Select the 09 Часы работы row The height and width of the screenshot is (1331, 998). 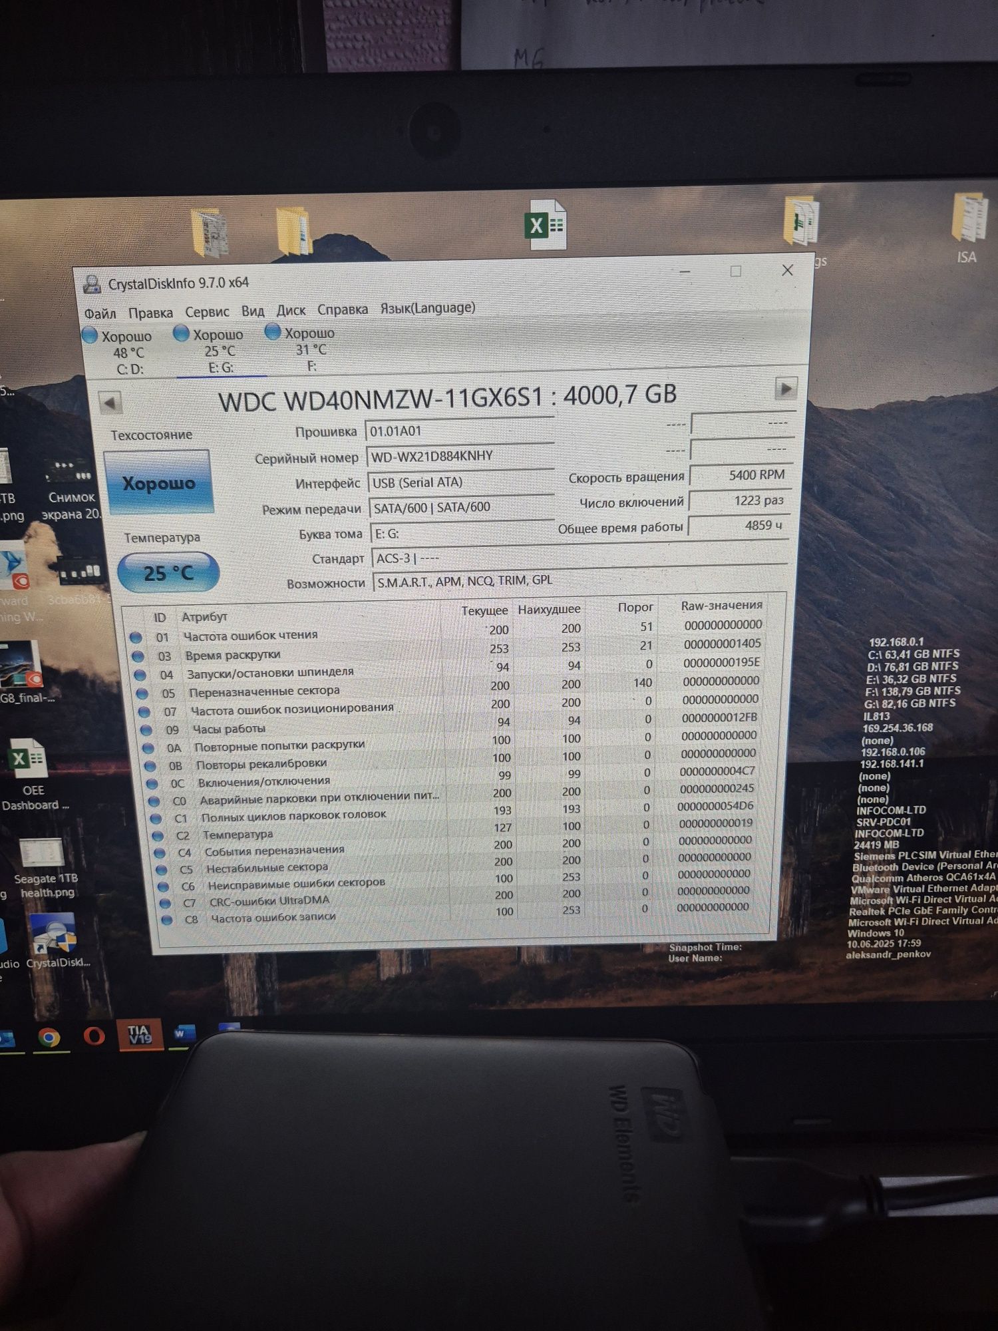pos(450,724)
